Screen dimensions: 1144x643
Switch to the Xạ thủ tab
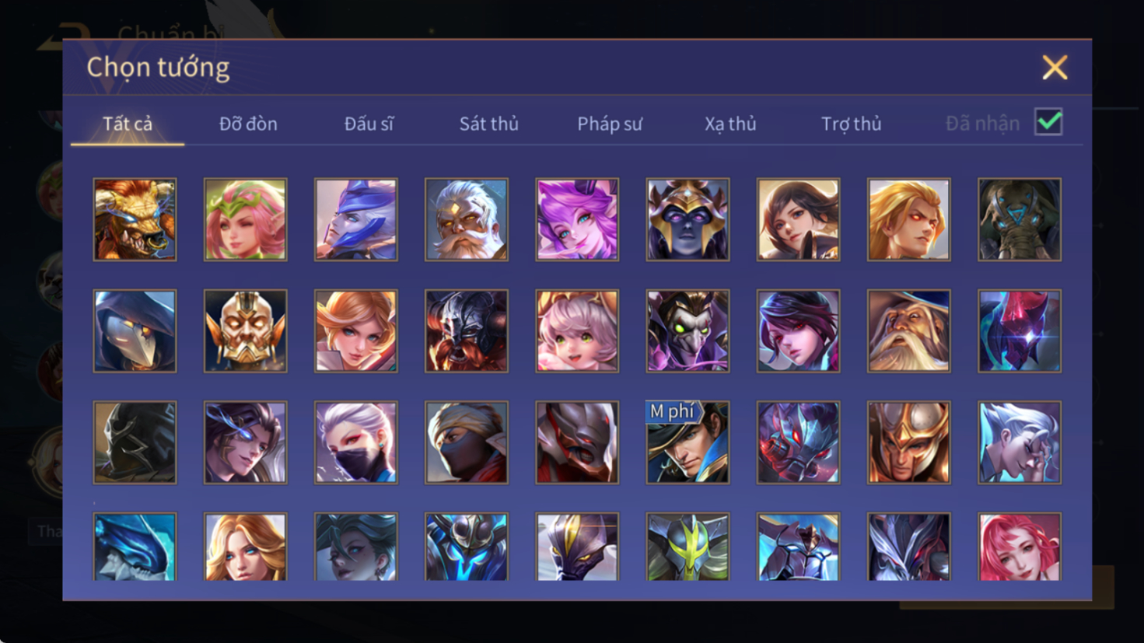pyautogui.click(x=730, y=124)
